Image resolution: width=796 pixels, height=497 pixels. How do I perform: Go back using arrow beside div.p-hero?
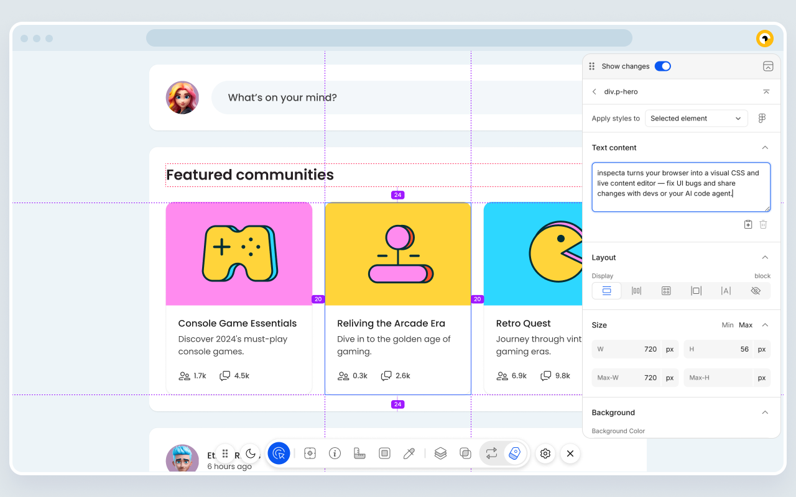[595, 91]
